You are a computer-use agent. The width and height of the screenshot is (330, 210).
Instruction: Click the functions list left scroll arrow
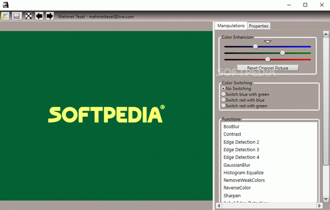[x=219, y=206]
